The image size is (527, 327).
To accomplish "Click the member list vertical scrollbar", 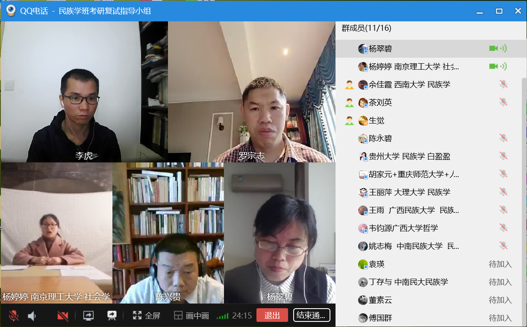I will pos(524,201).
